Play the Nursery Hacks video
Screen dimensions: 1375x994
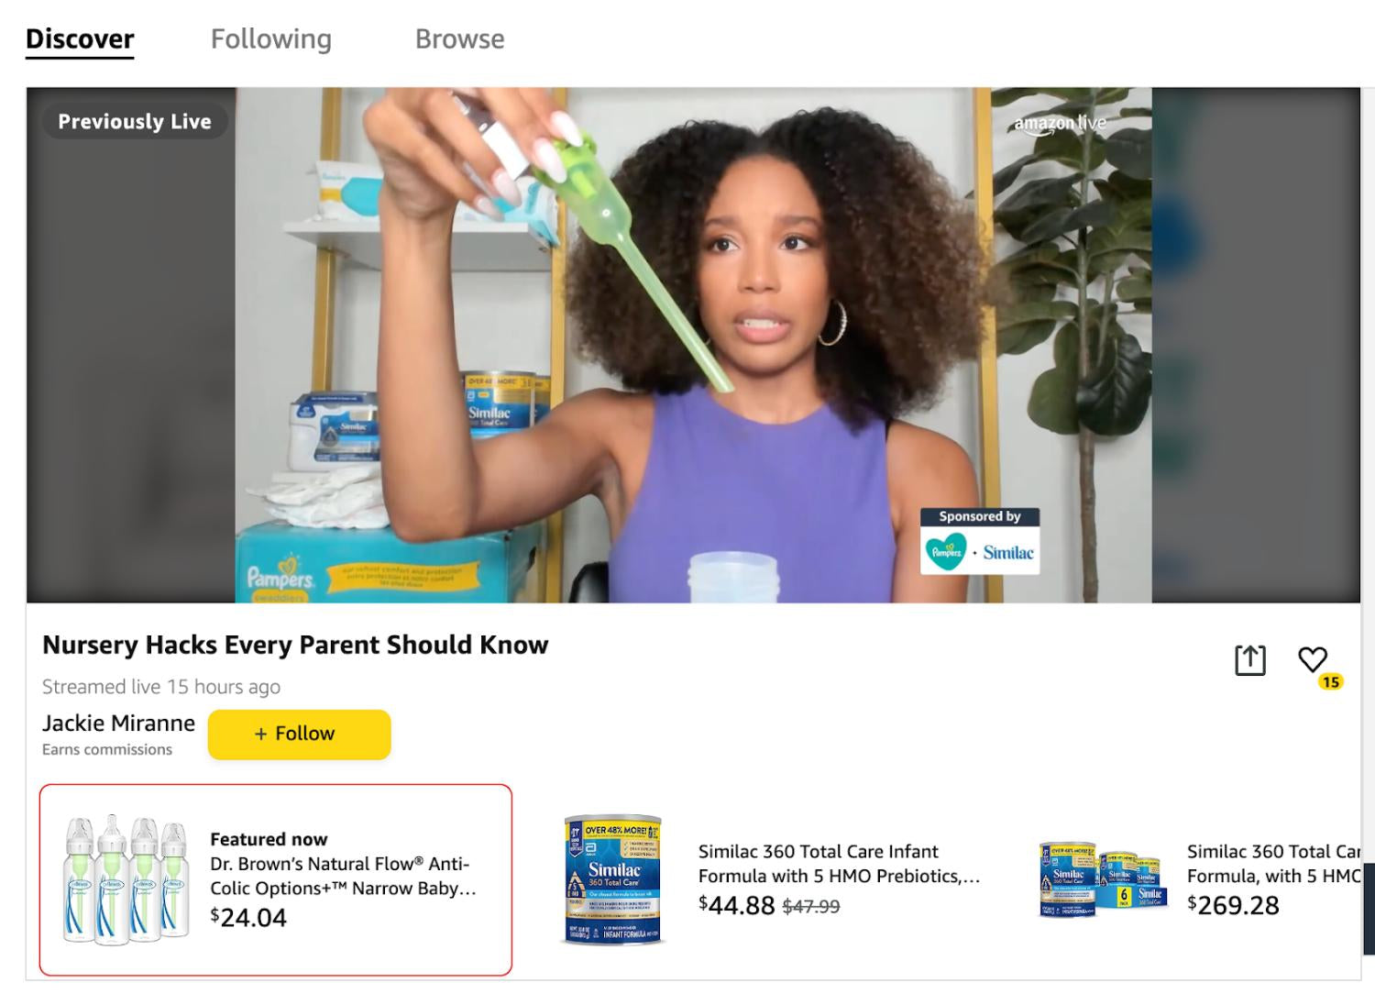coord(693,345)
